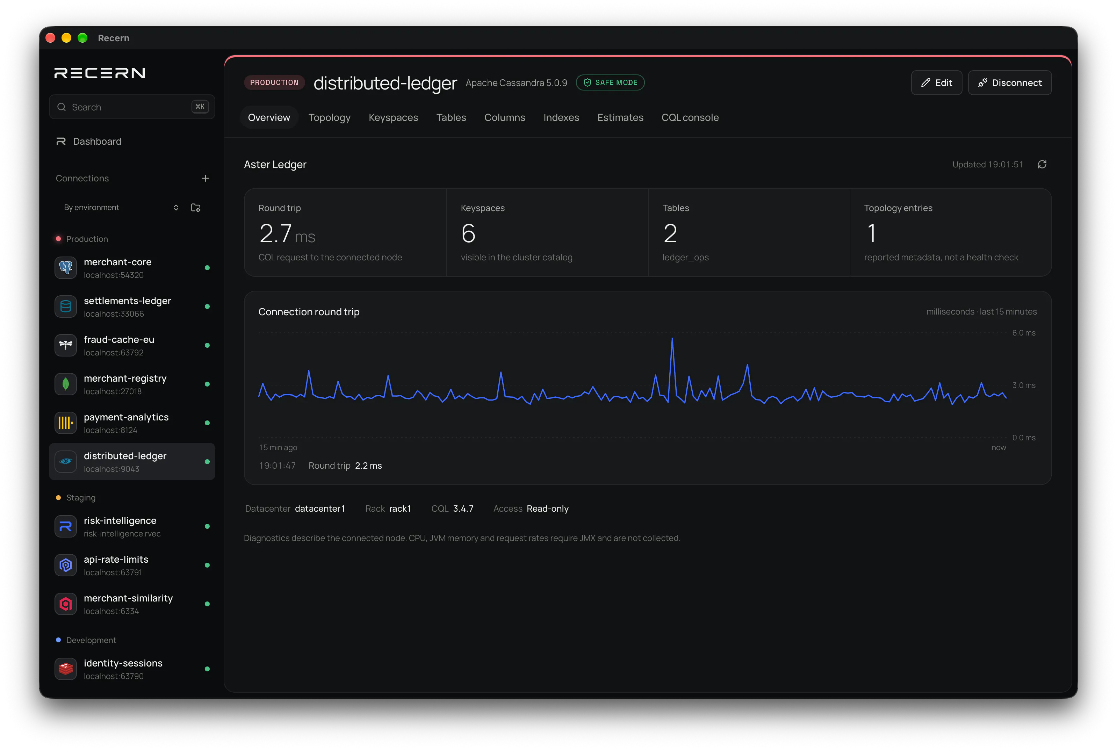Focus the Search input field
Image resolution: width=1117 pixels, height=750 pixels.
coord(132,107)
